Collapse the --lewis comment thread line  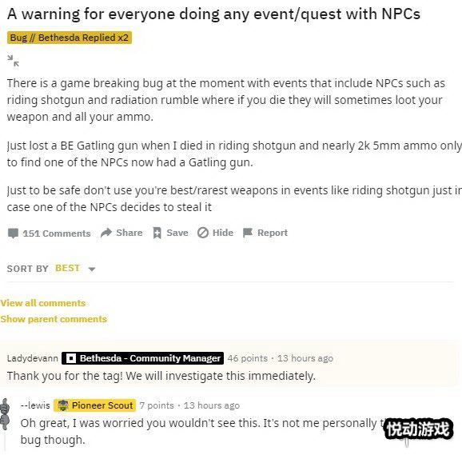pos(5,441)
